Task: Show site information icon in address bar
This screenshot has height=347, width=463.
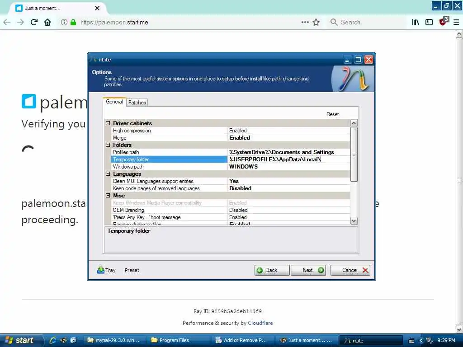Action: (x=64, y=22)
